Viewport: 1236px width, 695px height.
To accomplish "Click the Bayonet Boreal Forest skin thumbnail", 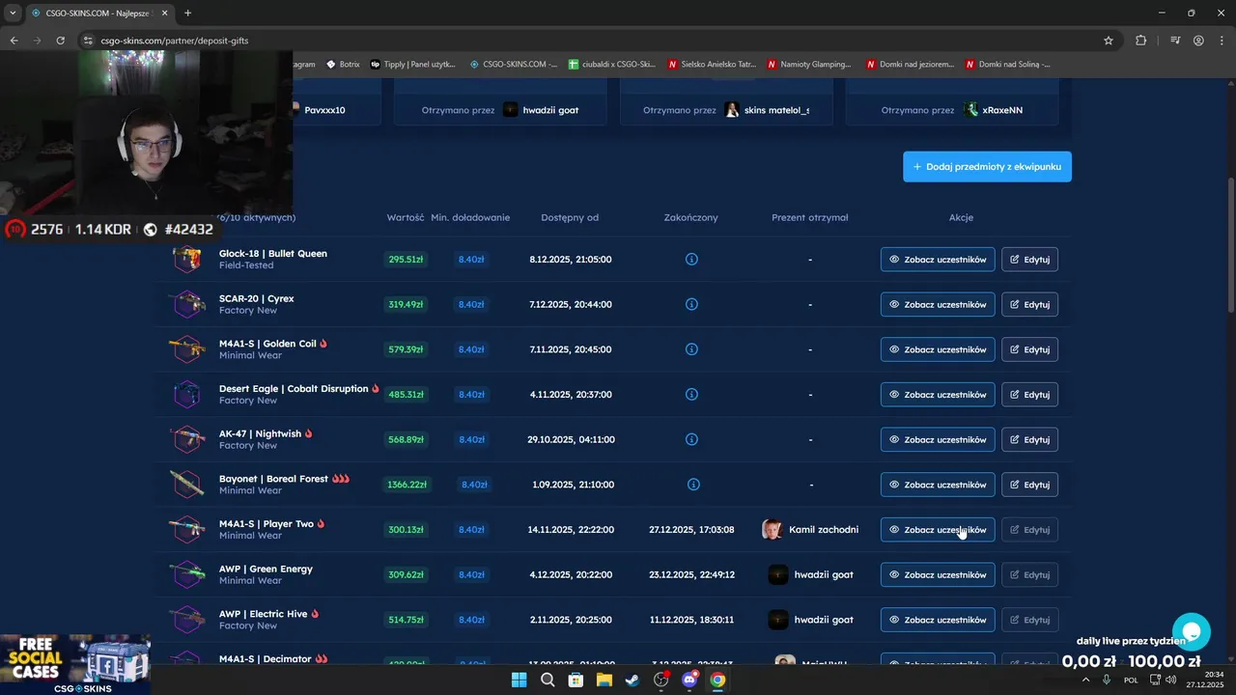I will tap(186, 485).
